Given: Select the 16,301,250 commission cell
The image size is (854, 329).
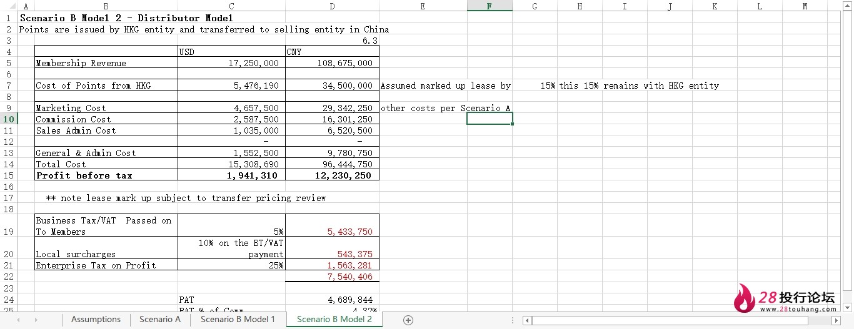Looking at the screenshot, I should coord(332,119).
